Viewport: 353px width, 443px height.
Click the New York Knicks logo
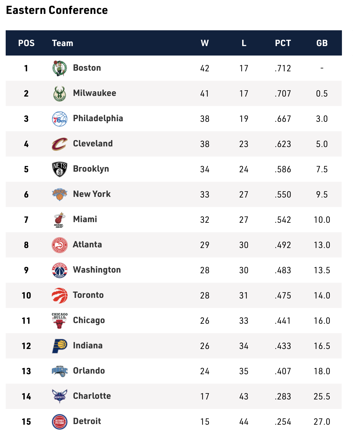click(x=60, y=195)
